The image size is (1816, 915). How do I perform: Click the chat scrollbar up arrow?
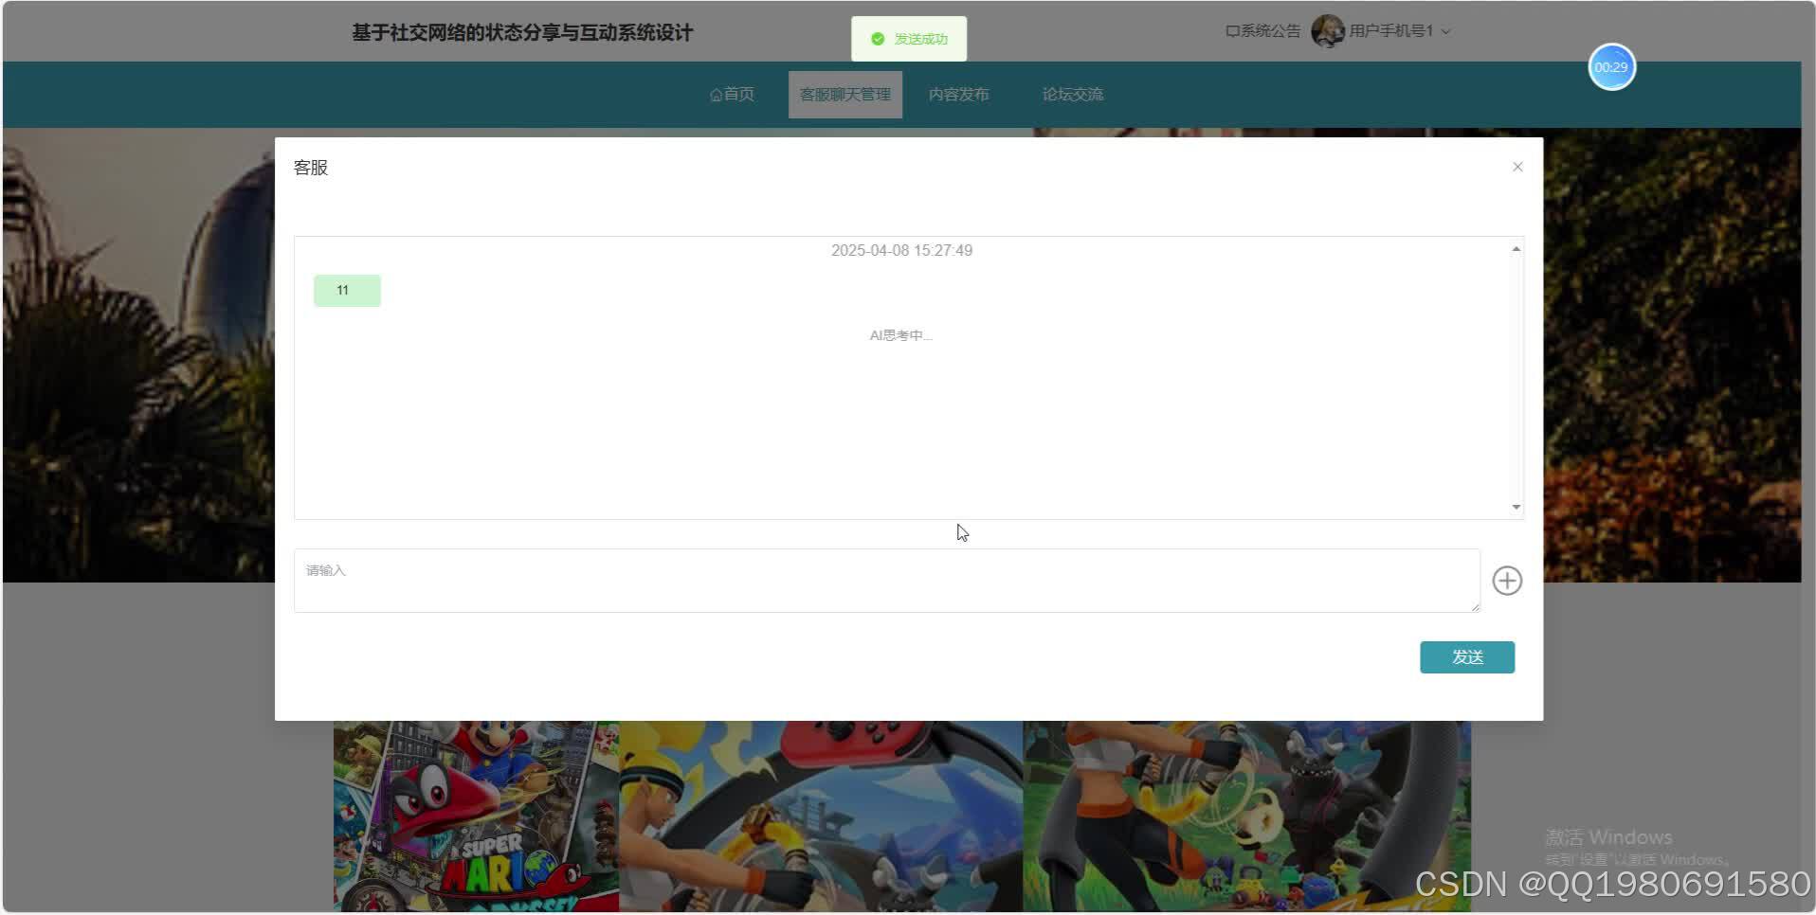1515,248
